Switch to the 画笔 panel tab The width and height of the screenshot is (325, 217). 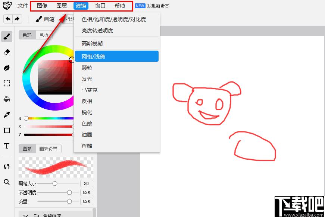[27, 149]
